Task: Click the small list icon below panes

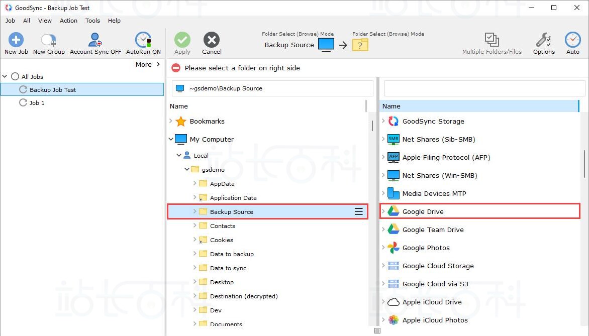Action: pyautogui.click(x=377, y=331)
